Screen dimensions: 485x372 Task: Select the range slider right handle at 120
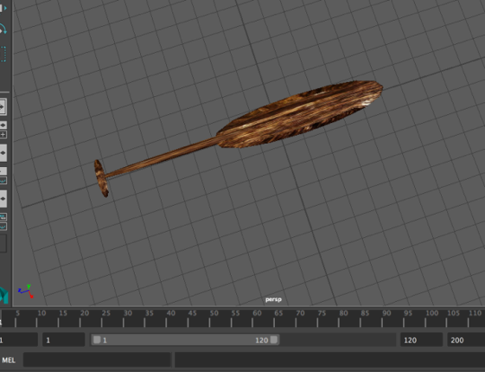(x=274, y=340)
